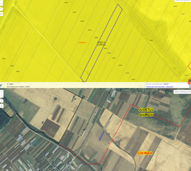Click the address search field at top right
The width and height of the screenshot is (191, 171).
pos(183,1)
